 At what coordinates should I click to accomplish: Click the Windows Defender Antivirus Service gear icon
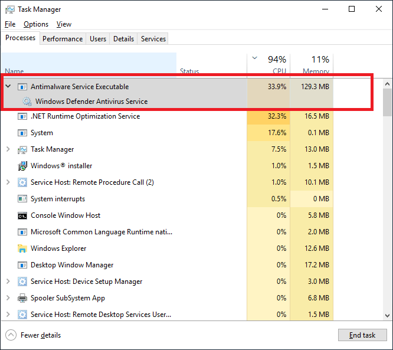[x=27, y=102]
